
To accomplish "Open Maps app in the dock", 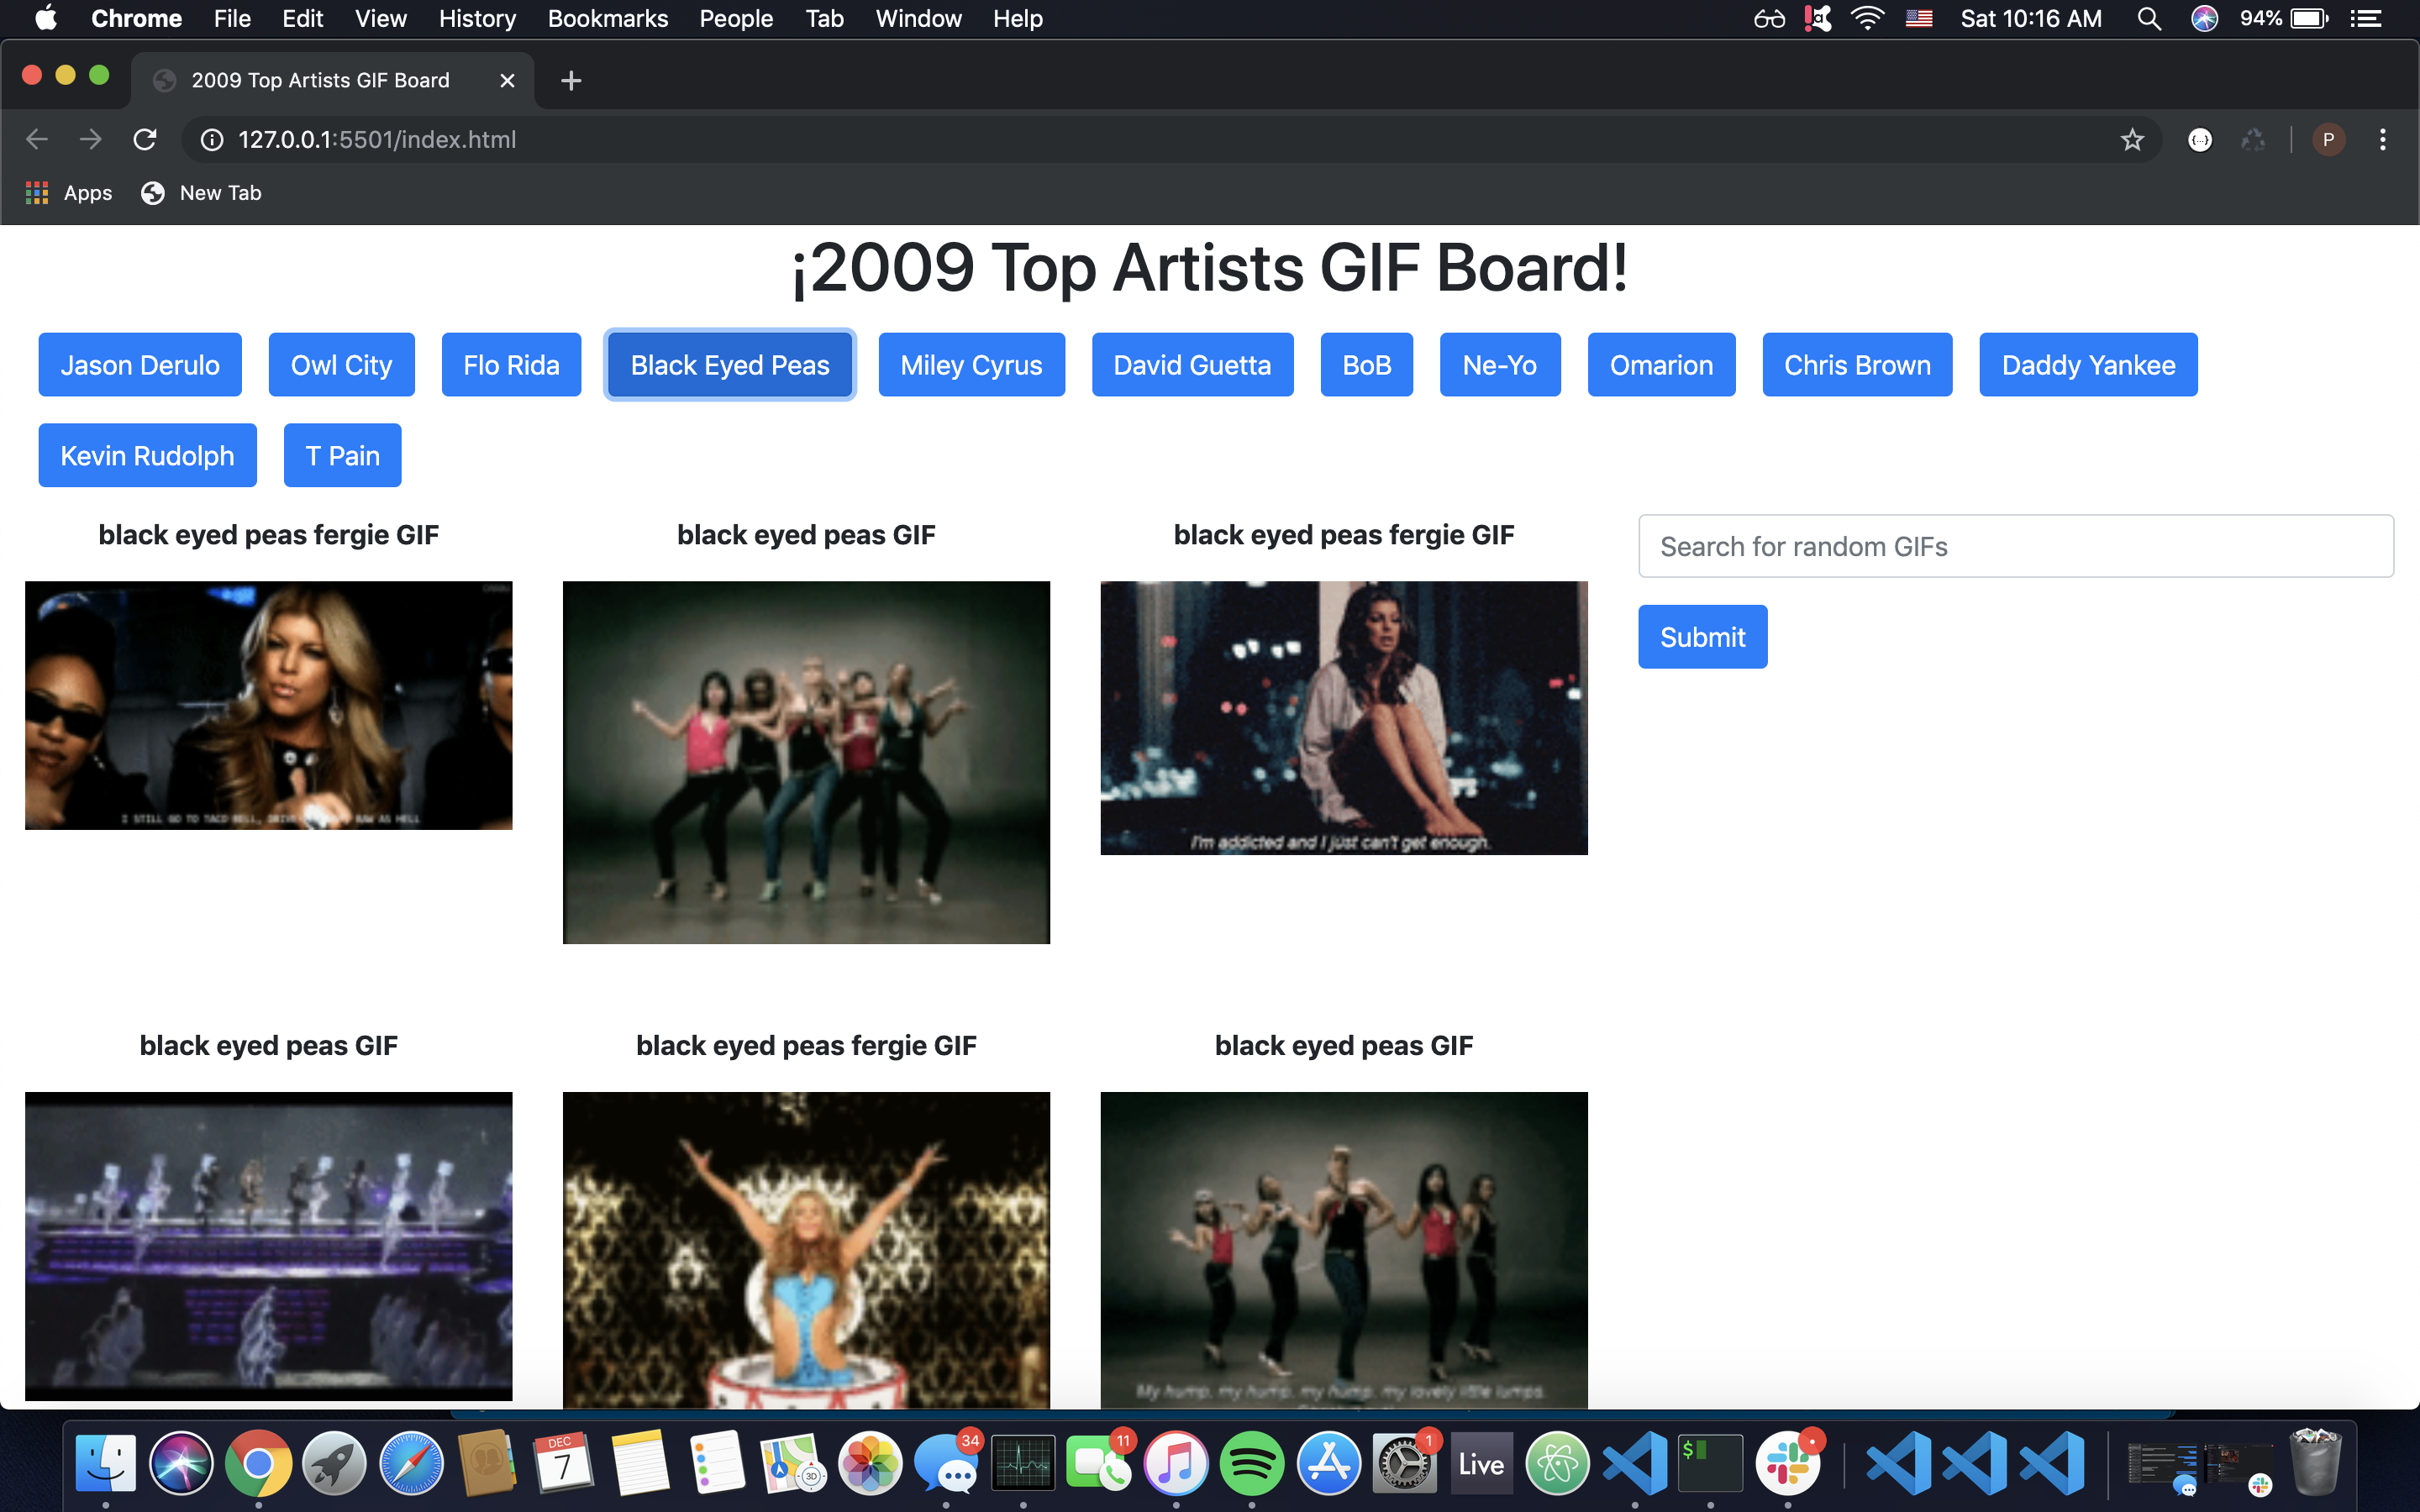I will coord(793,1464).
